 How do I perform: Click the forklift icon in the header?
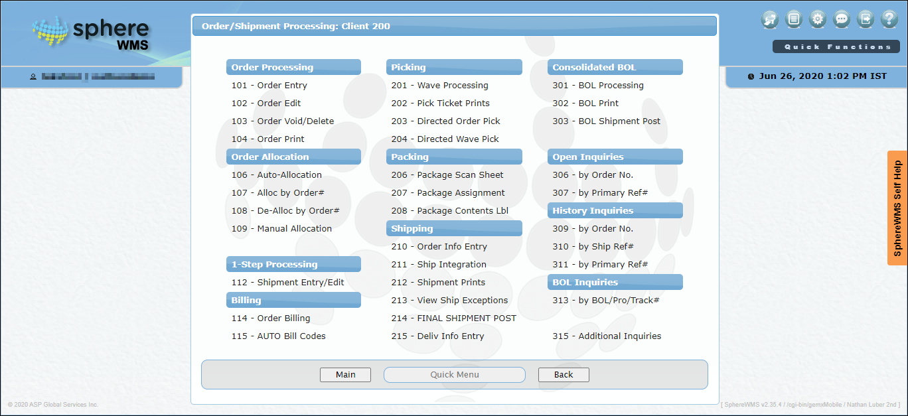tap(770, 19)
